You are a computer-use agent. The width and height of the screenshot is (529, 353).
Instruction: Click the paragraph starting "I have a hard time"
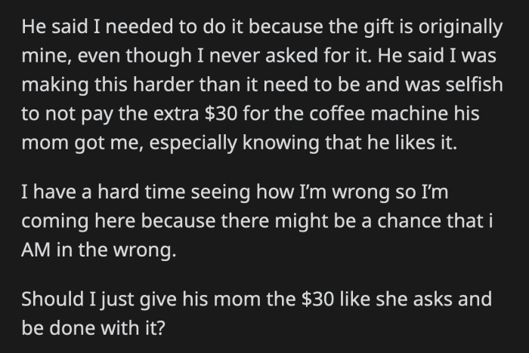click(257, 220)
